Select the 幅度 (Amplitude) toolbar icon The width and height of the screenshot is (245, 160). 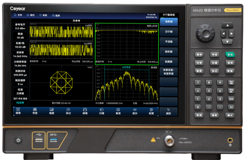click(52, 111)
